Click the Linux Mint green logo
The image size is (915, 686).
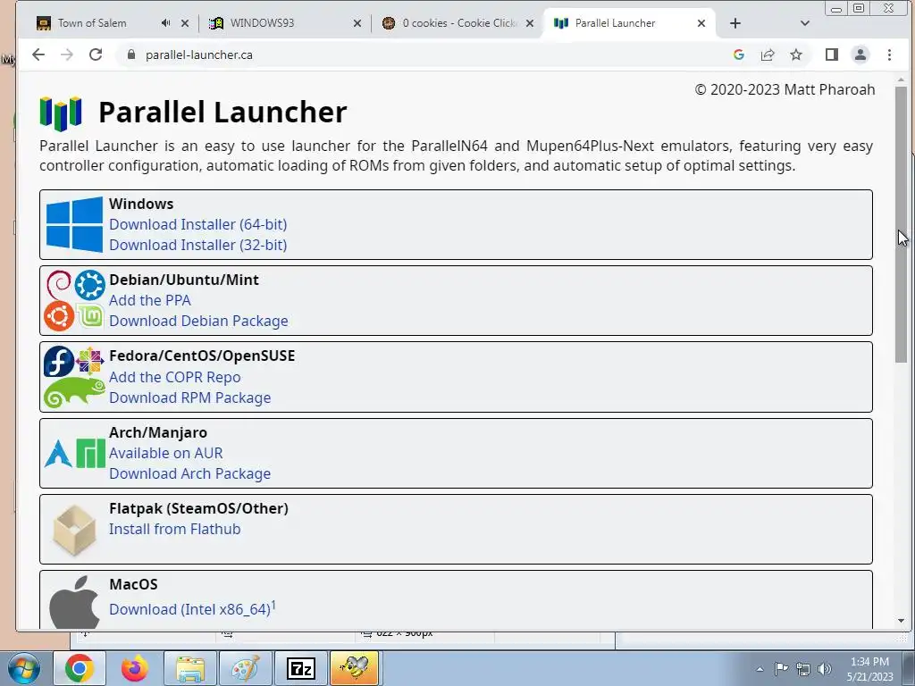pos(90,316)
